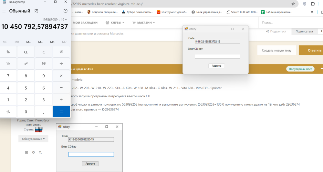
Task: Click the reciprocal 1/x key
Action: pyautogui.click(x=8, y=64)
